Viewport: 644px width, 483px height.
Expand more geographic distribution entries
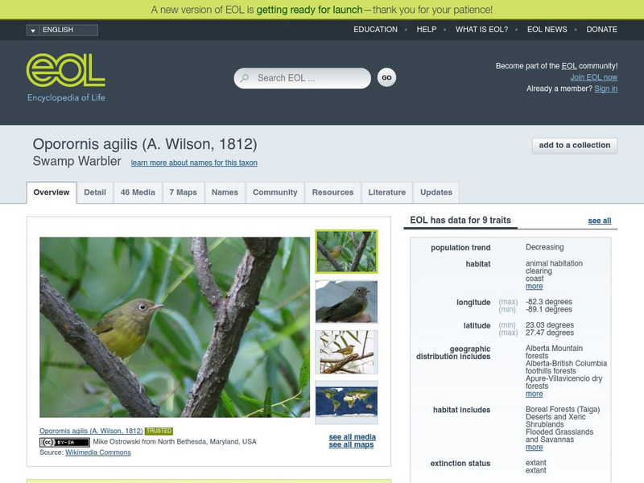tap(534, 394)
